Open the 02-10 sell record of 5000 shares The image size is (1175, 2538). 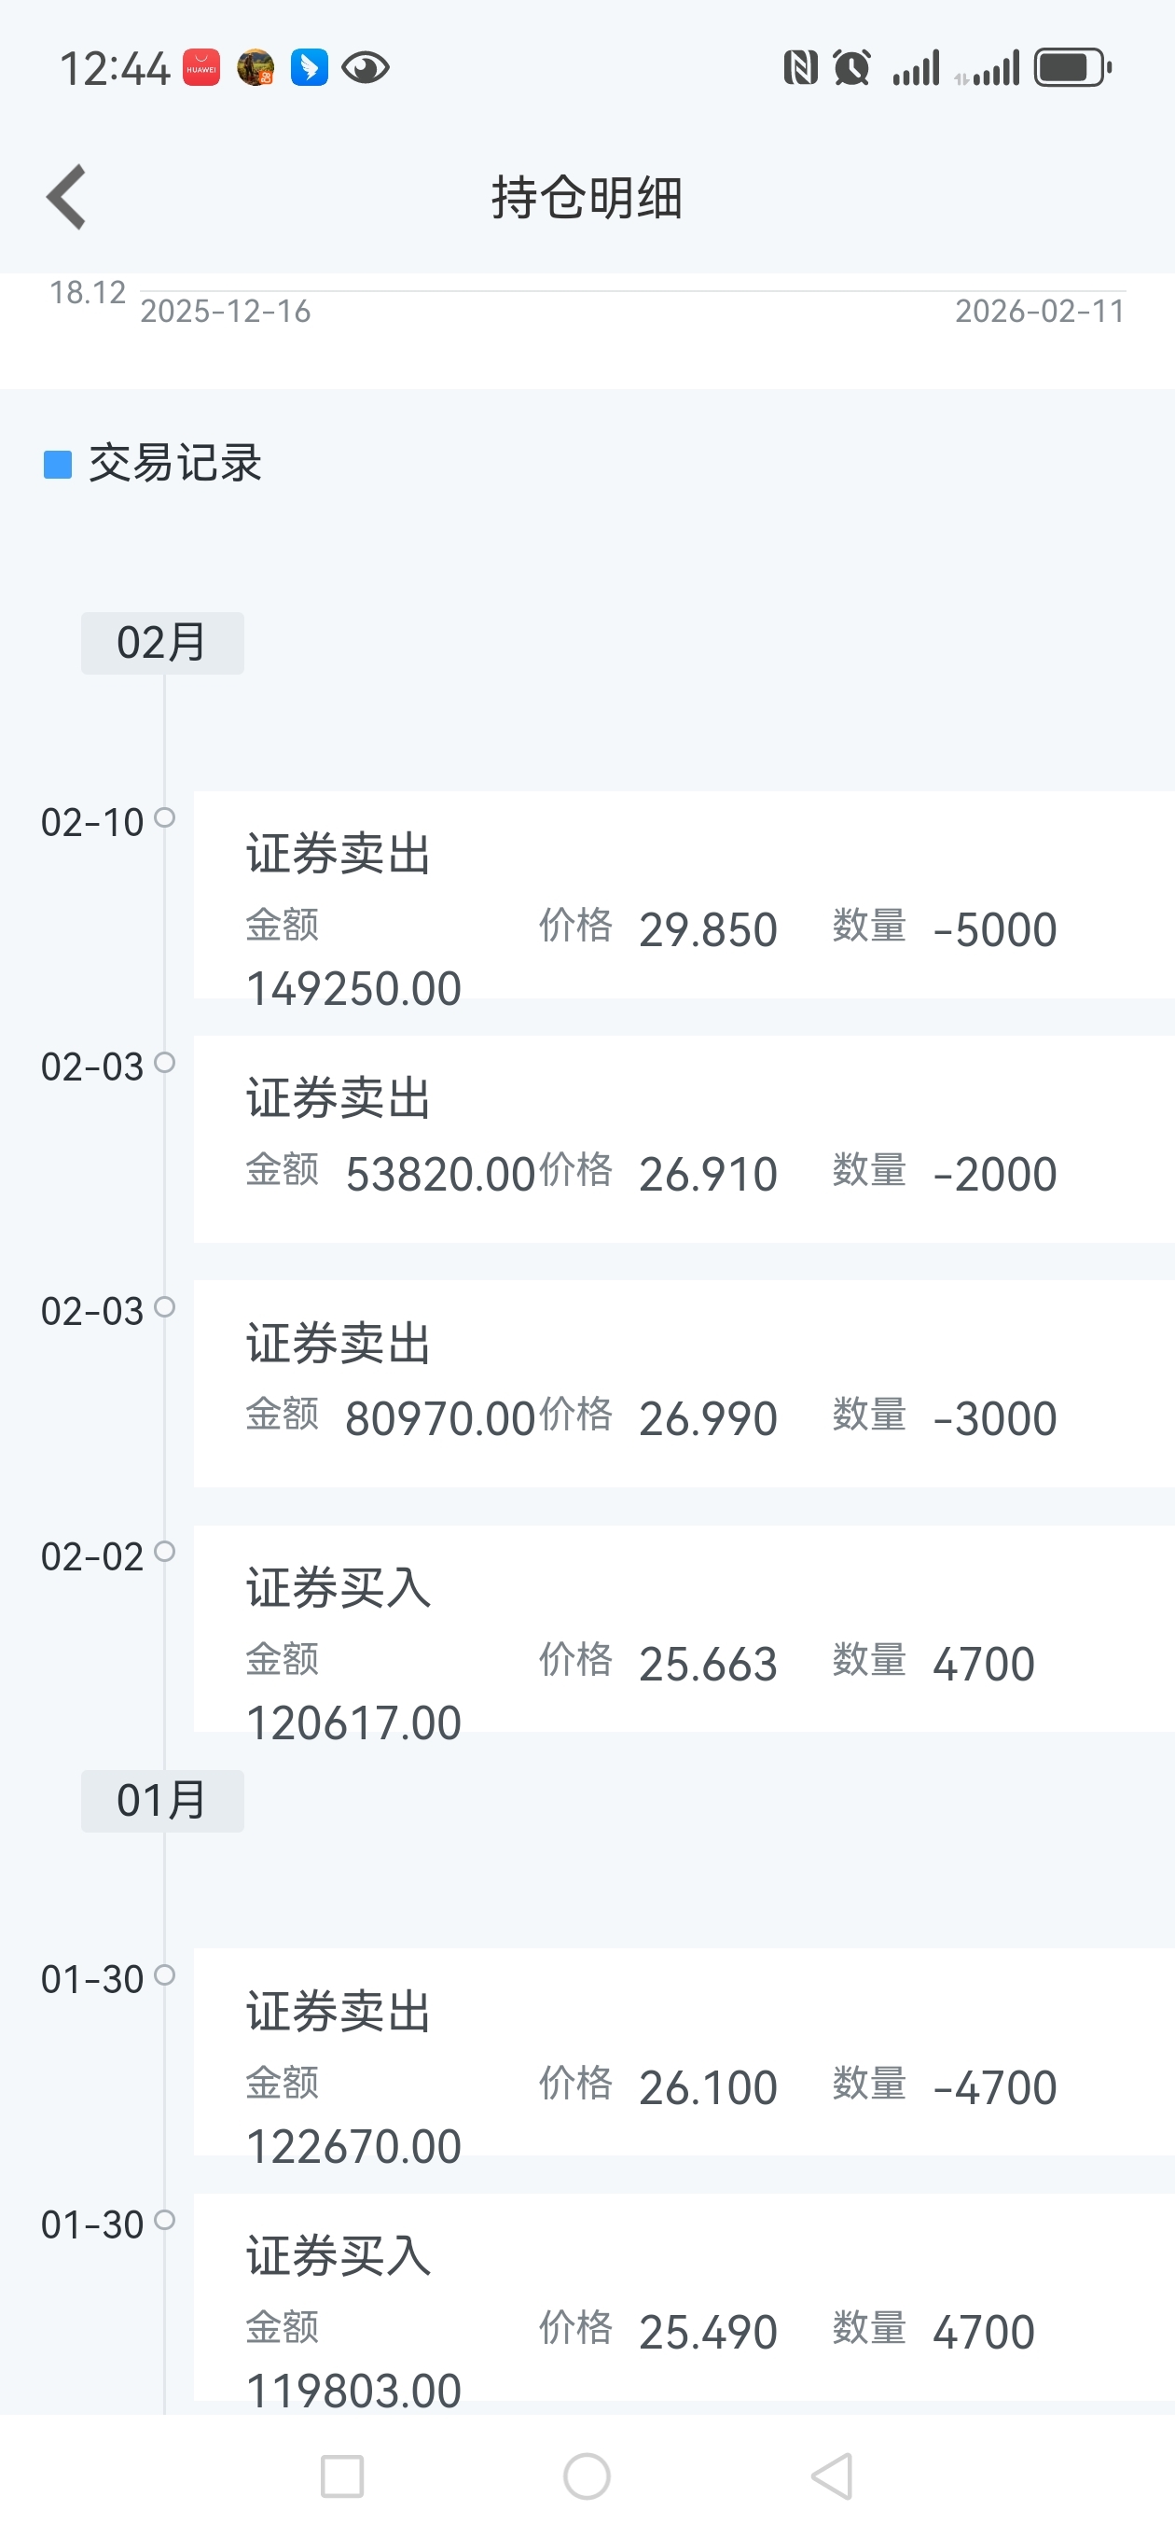tap(684, 895)
